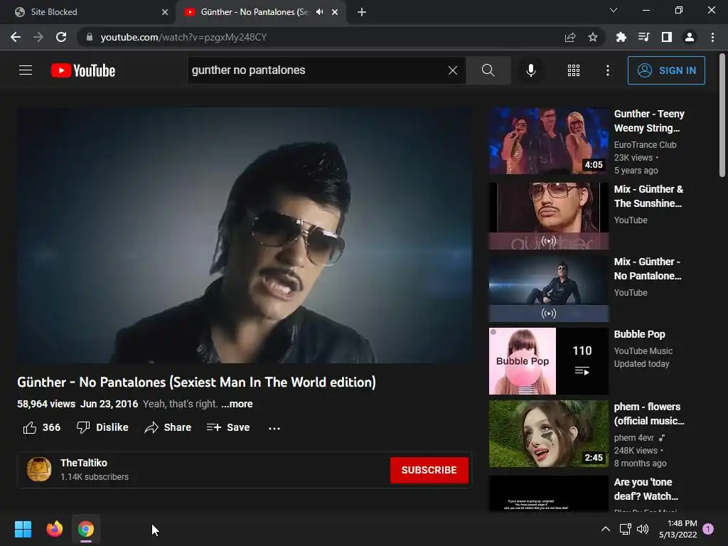Click the video player to pause

click(x=245, y=235)
